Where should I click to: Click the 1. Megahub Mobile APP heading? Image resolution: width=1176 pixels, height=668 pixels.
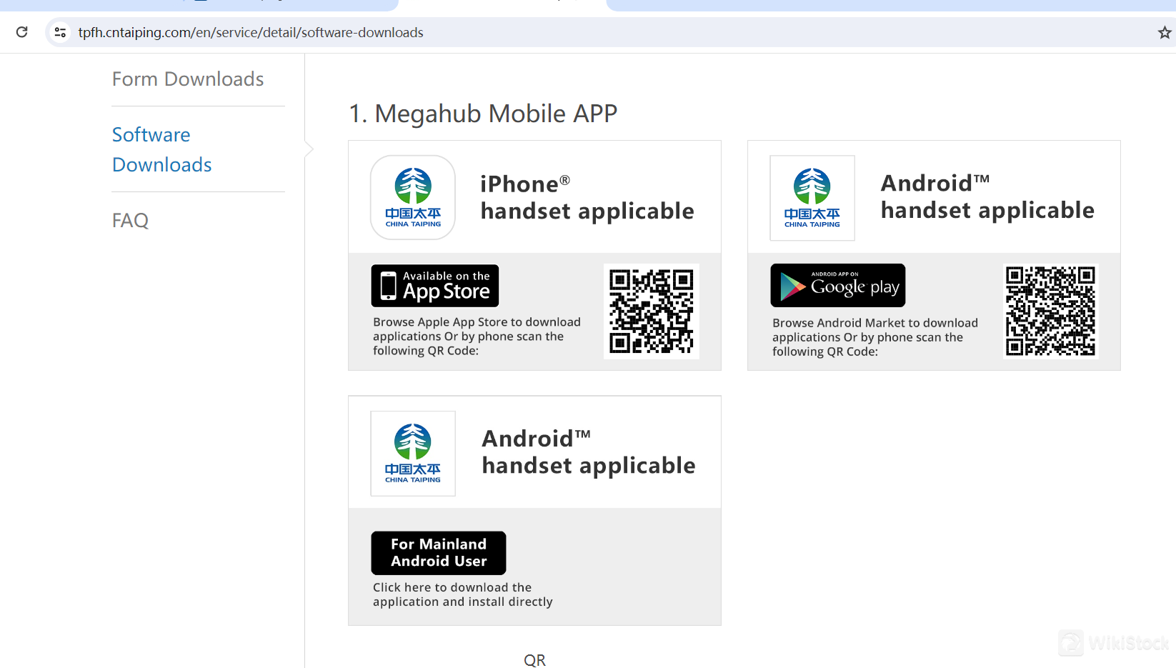483,114
